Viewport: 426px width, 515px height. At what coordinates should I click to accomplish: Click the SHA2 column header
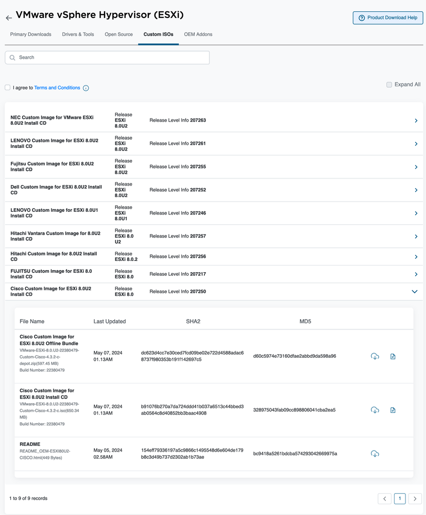(x=193, y=322)
